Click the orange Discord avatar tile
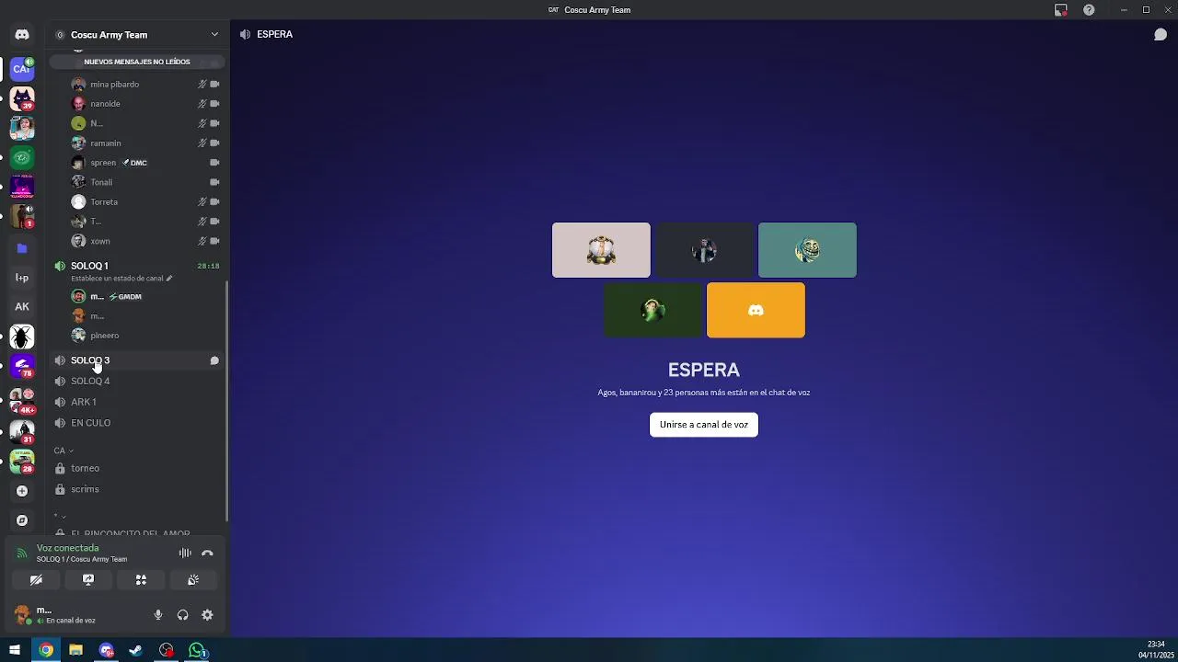The image size is (1178, 662). coord(756,311)
